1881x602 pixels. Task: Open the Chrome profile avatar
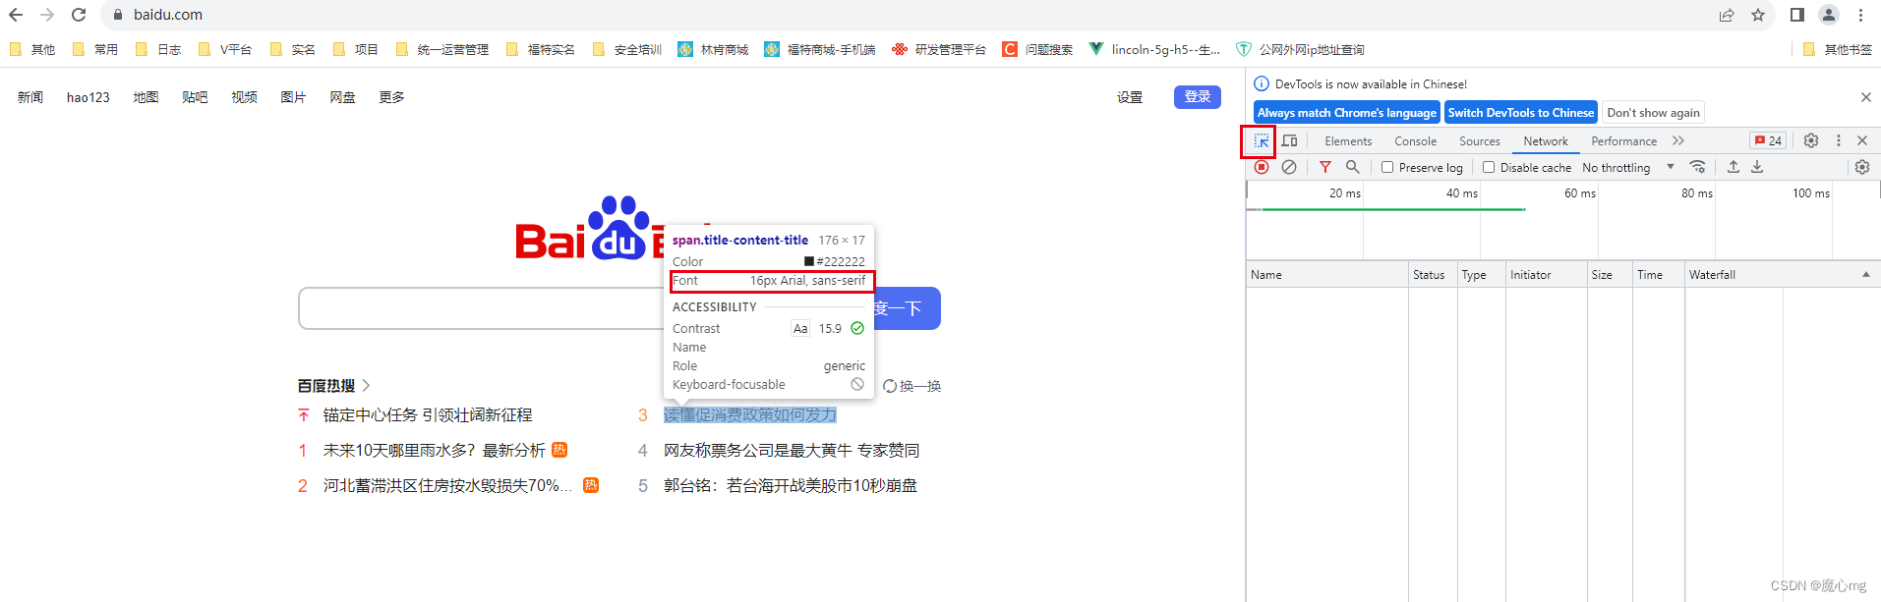click(x=1829, y=15)
